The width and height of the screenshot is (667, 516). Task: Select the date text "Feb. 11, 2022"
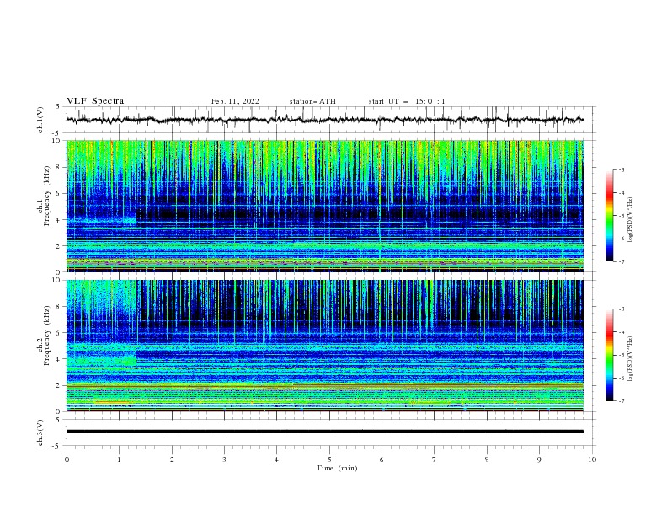(x=235, y=101)
